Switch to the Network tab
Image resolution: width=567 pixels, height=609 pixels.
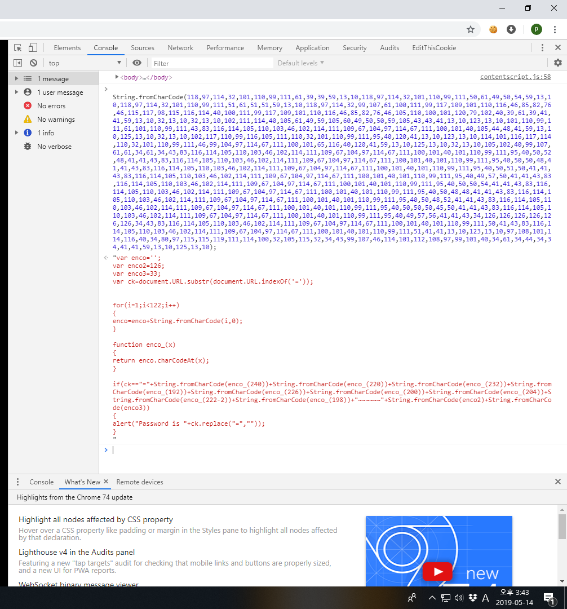[180, 48]
